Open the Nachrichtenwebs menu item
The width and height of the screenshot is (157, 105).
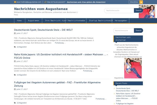coord(76,20)
